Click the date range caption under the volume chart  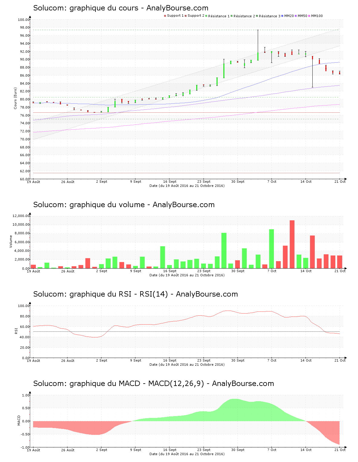(187, 275)
